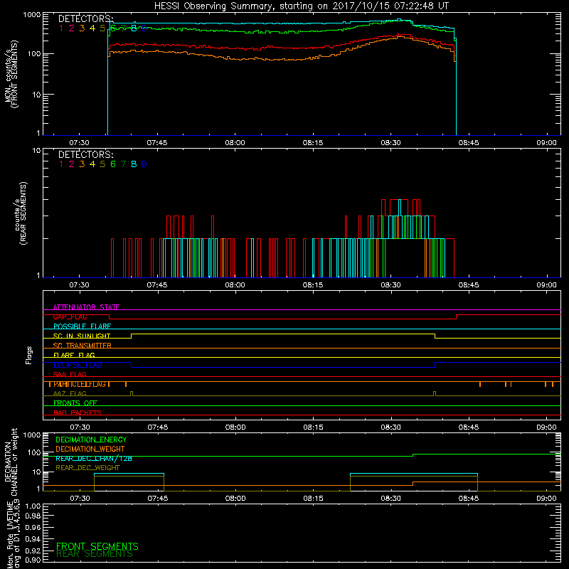Click the SAA_FLAG label
This screenshot has height=569, width=569.
[70, 374]
